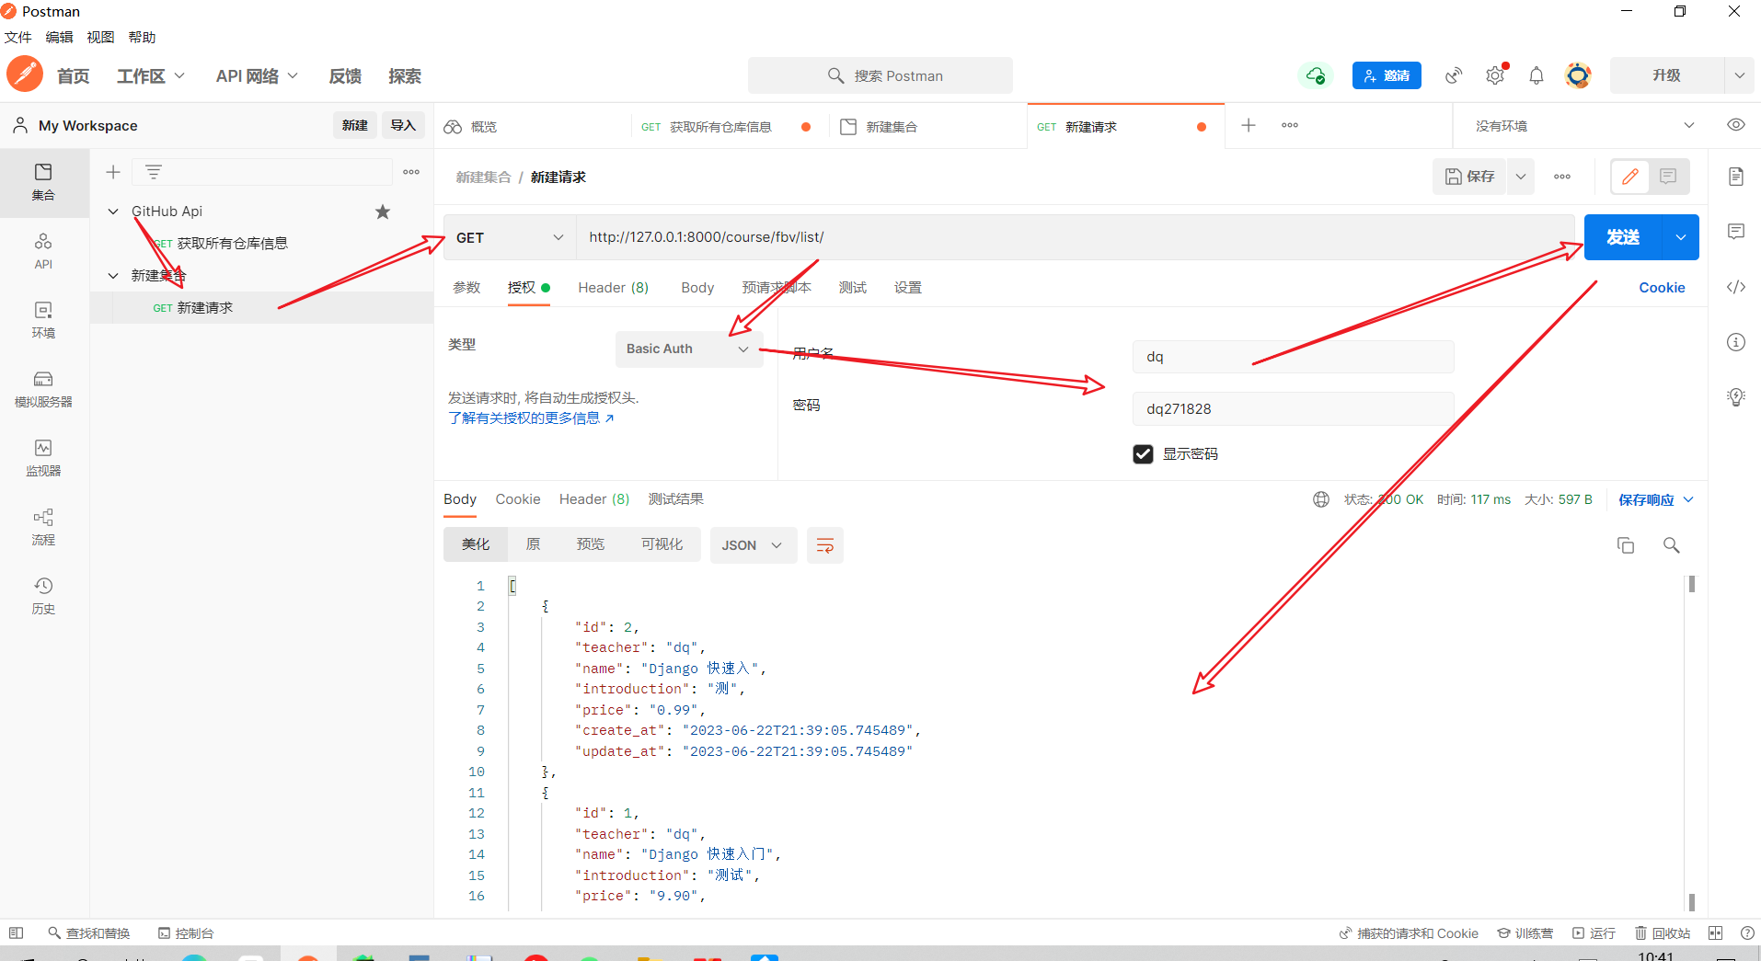Click the Import (导入) button
This screenshot has width=1761, height=961.
tap(403, 126)
